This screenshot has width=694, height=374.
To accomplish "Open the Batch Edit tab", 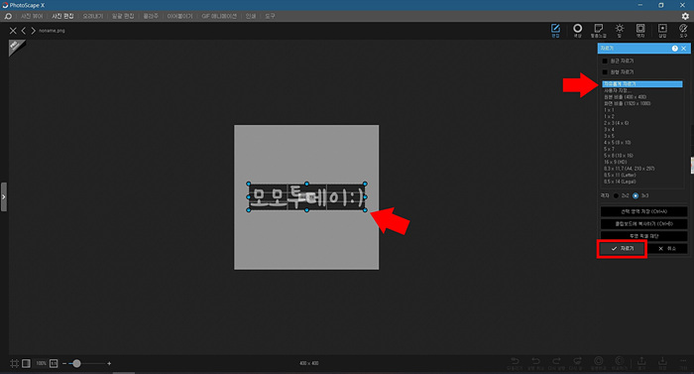I will [x=123, y=16].
